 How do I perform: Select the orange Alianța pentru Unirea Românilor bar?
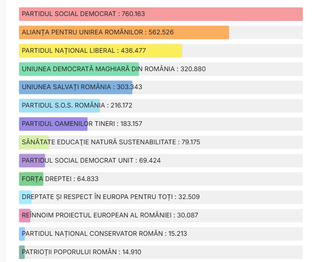(124, 32)
